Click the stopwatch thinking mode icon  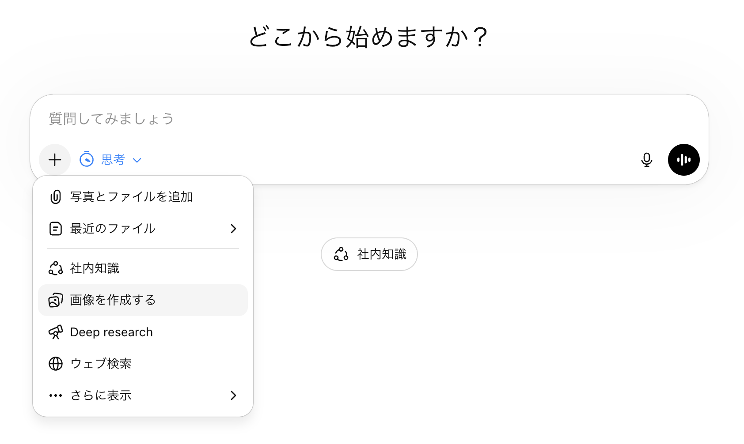(87, 159)
